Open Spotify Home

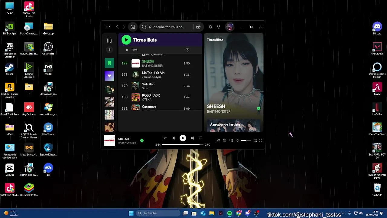coord(133,27)
